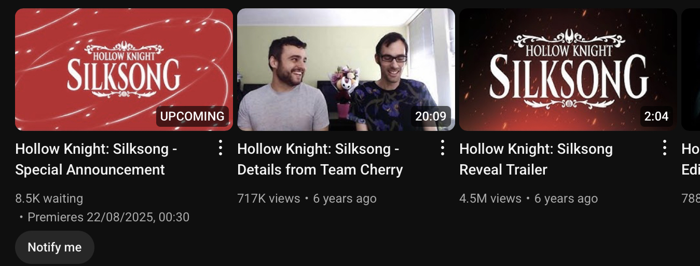The width and height of the screenshot is (700, 266).
Task: Open the partially visible fourth video thumbnail
Action: [x=691, y=70]
